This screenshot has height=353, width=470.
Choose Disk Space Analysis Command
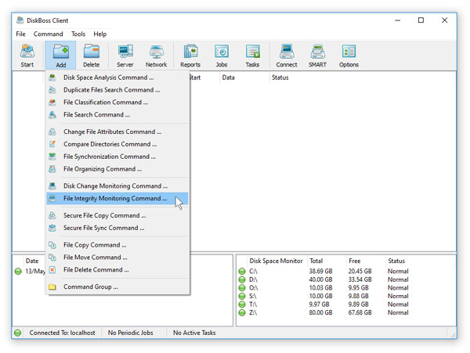(x=117, y=77)
